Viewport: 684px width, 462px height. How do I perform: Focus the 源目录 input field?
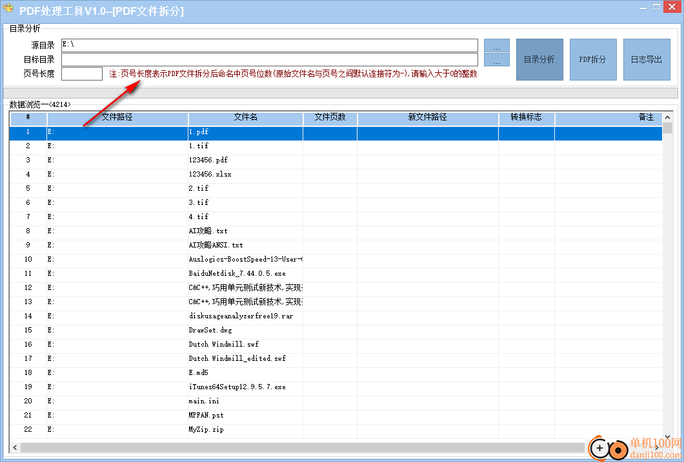coord(270,45)
